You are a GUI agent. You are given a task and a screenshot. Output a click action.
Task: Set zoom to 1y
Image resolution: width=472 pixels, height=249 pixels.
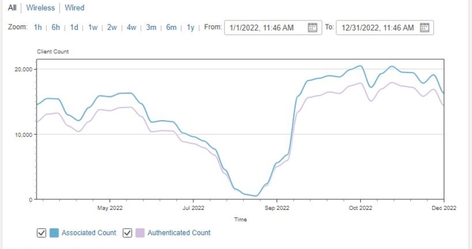tap(190, 27)
